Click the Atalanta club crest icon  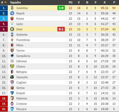click(12, 35)
